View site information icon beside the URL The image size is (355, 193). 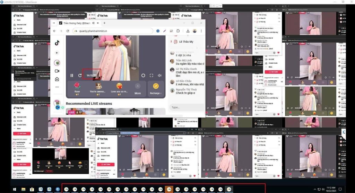point(76,31)
